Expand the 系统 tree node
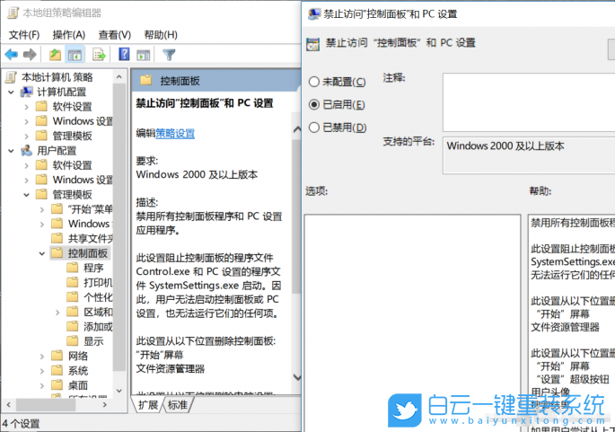615x432 pixels. pos(42,371)
